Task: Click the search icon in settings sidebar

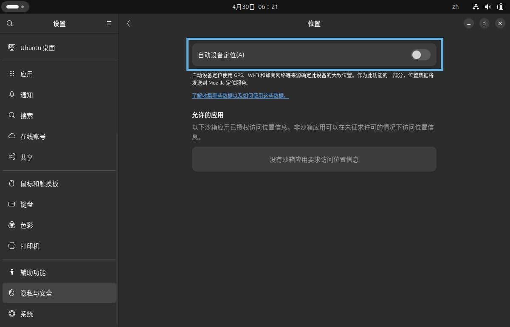Action: tap(10, 24)
